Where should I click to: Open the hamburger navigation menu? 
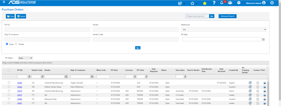[4, 2]
